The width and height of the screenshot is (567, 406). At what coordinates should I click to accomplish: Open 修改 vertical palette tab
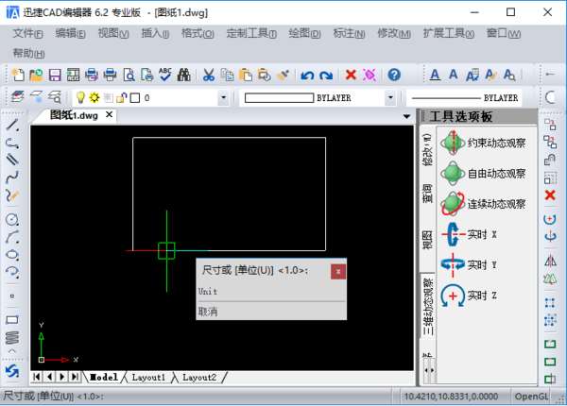(428, 150)
